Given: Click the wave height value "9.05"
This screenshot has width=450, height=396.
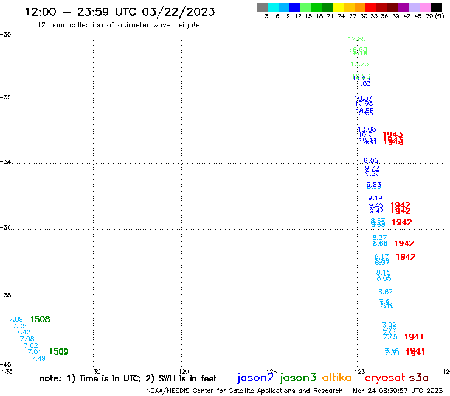Looking at the screenshot, I should pos(371,160).
